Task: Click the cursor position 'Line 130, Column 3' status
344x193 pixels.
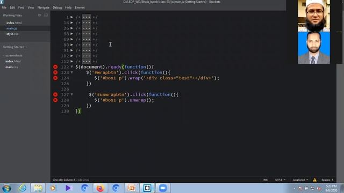Action: coord(64,180)
